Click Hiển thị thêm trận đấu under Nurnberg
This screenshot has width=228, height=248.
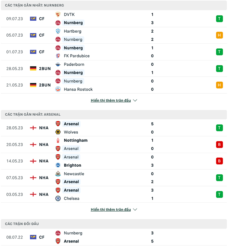click(111, 100)
